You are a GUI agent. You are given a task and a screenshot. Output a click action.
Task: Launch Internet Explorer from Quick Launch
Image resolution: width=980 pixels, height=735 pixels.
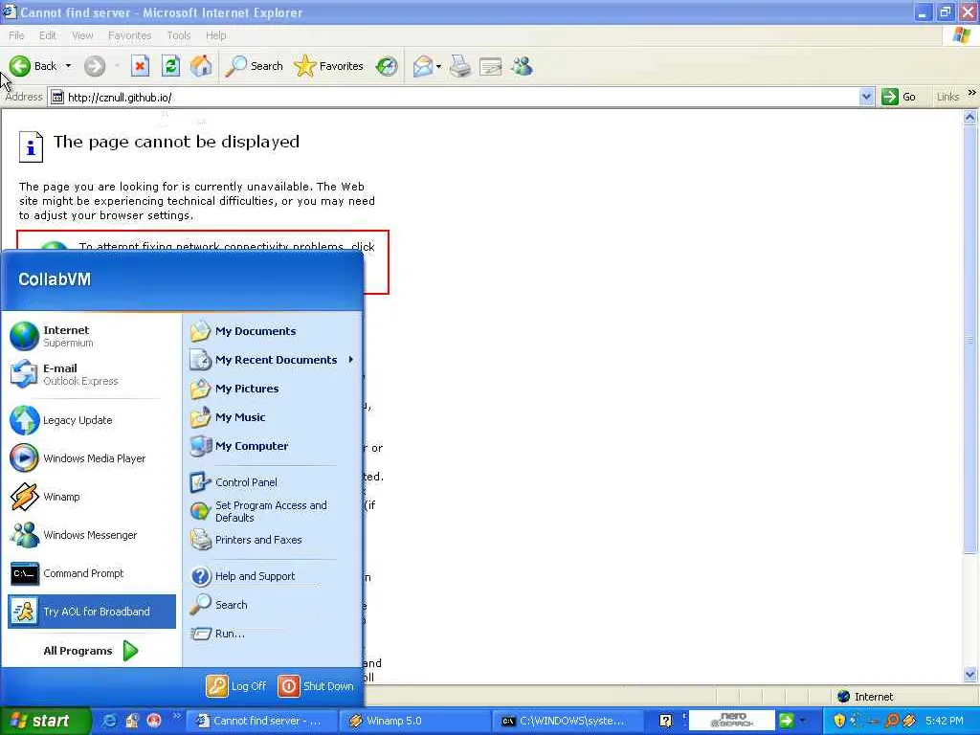click(x=109, y=721)
